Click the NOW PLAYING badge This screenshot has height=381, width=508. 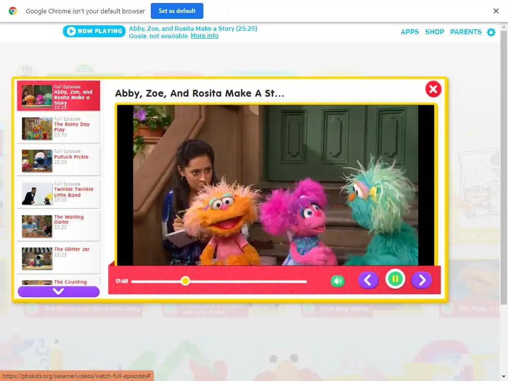(94, 31)
